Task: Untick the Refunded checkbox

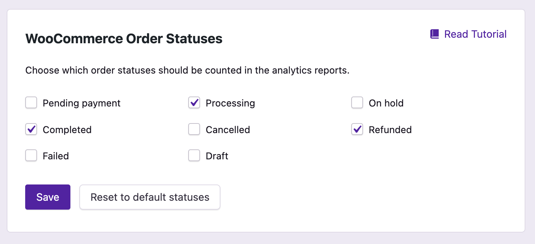Action: [x=357, y=129]
